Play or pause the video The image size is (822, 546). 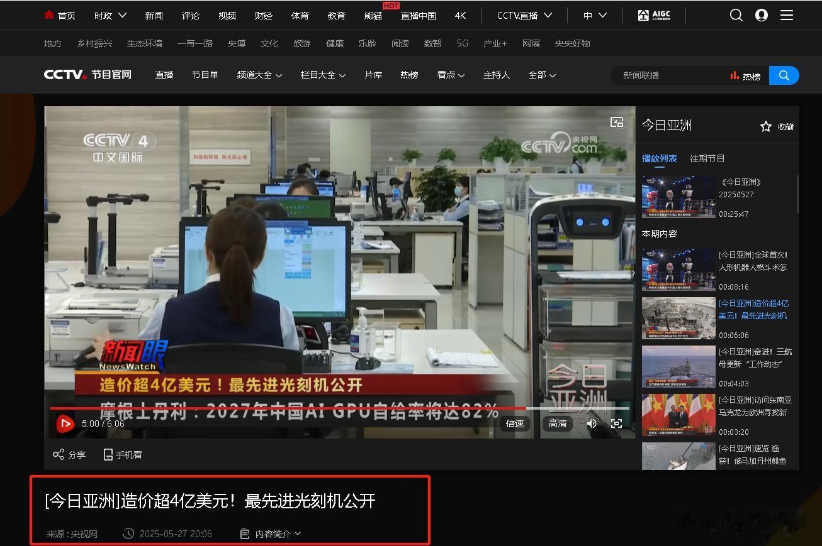(x=65, y=424)
